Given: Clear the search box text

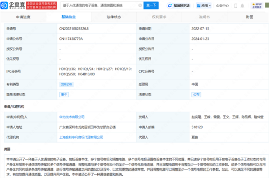Looking at the screenshot, I should tap(140, 5).
